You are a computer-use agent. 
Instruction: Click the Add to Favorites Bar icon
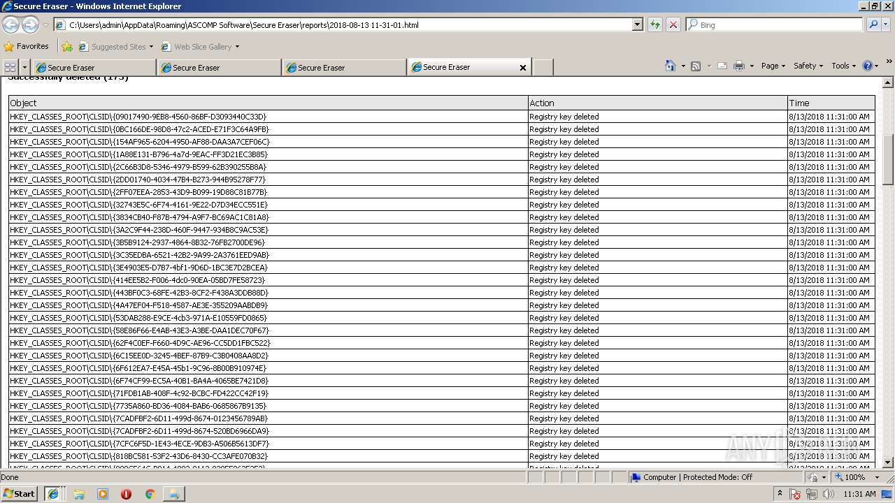(x=67, y=47)
